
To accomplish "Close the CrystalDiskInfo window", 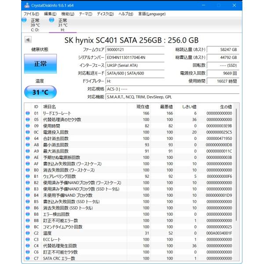I will pyautogui.click(x=234, y=5).
